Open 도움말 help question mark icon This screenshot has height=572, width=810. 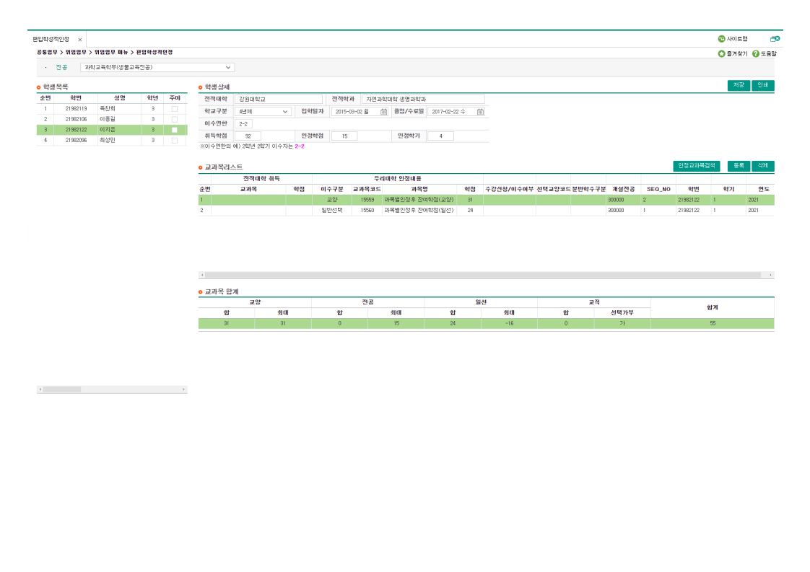(755, 53)
